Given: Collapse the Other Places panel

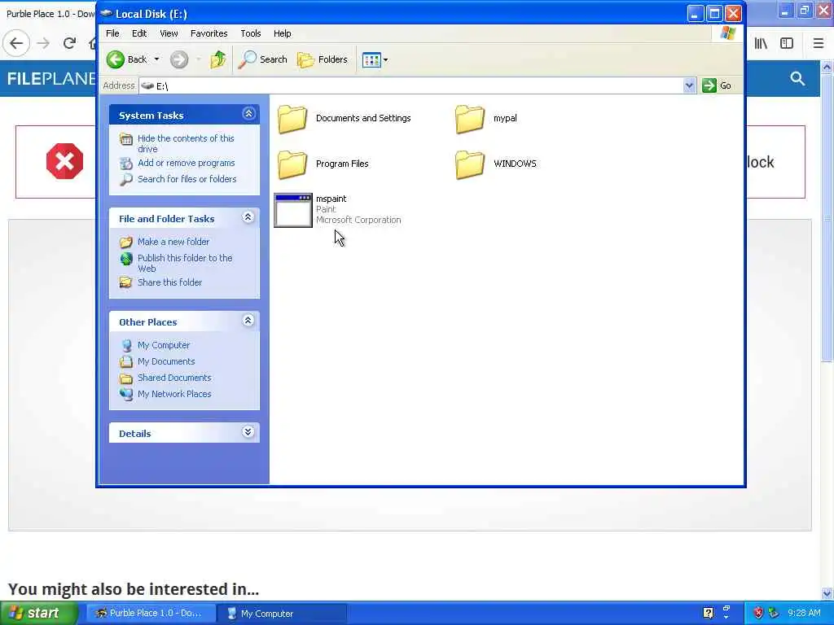Looking at the screenshot, I should pyautogui.click(x=248, y=321).
